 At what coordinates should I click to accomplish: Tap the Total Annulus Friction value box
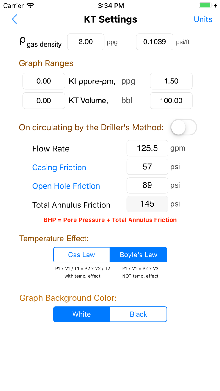147,204
